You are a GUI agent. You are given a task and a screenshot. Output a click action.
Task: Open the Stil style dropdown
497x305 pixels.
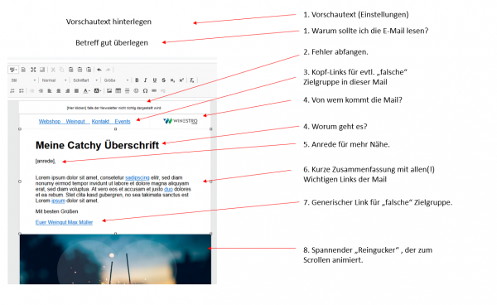tap(23, 80)
